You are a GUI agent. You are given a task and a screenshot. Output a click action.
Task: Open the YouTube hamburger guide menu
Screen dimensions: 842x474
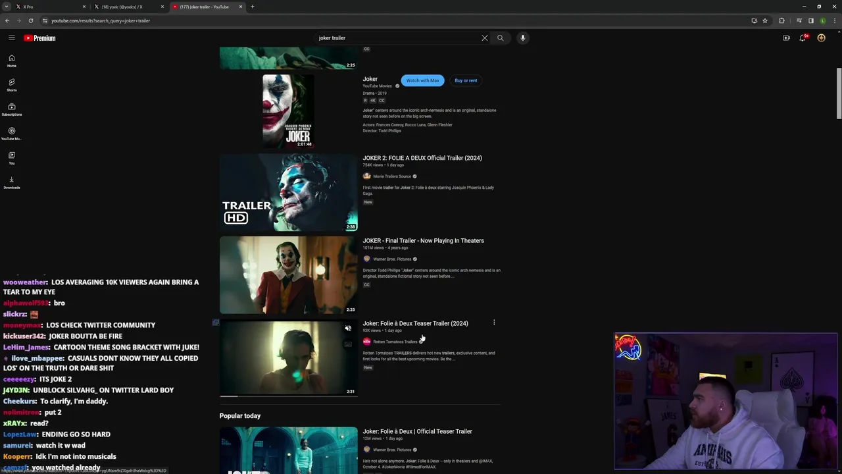12,38
